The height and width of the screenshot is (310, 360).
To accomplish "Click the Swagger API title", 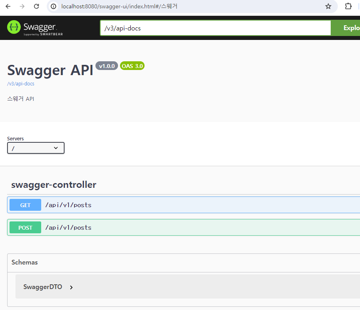I will 50,70.
